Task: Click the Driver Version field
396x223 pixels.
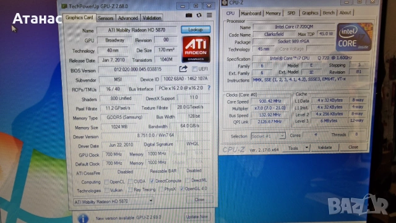Action: pyautogui.click(x=155, y=136)
